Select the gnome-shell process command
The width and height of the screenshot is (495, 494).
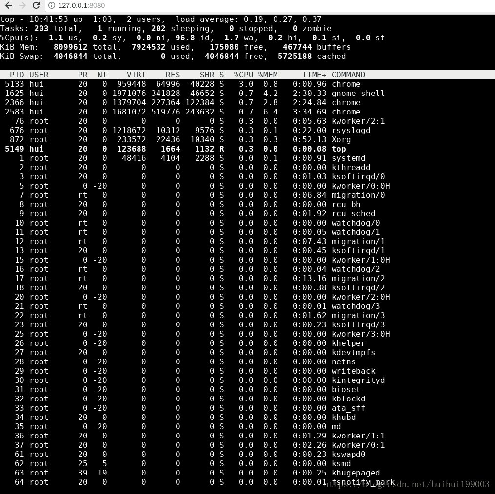tap(358, 94)
